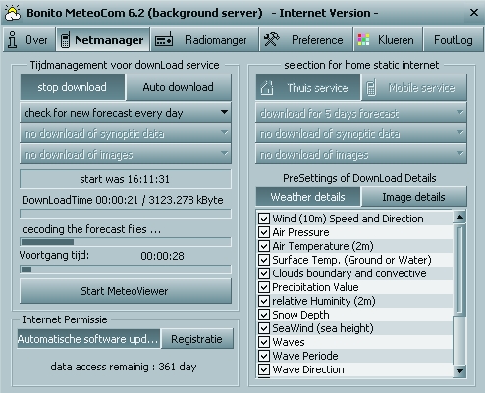Viewport: 485px width, 393px height.
Task: Select the Weather details tab
Action: click(x=307, y=197)
